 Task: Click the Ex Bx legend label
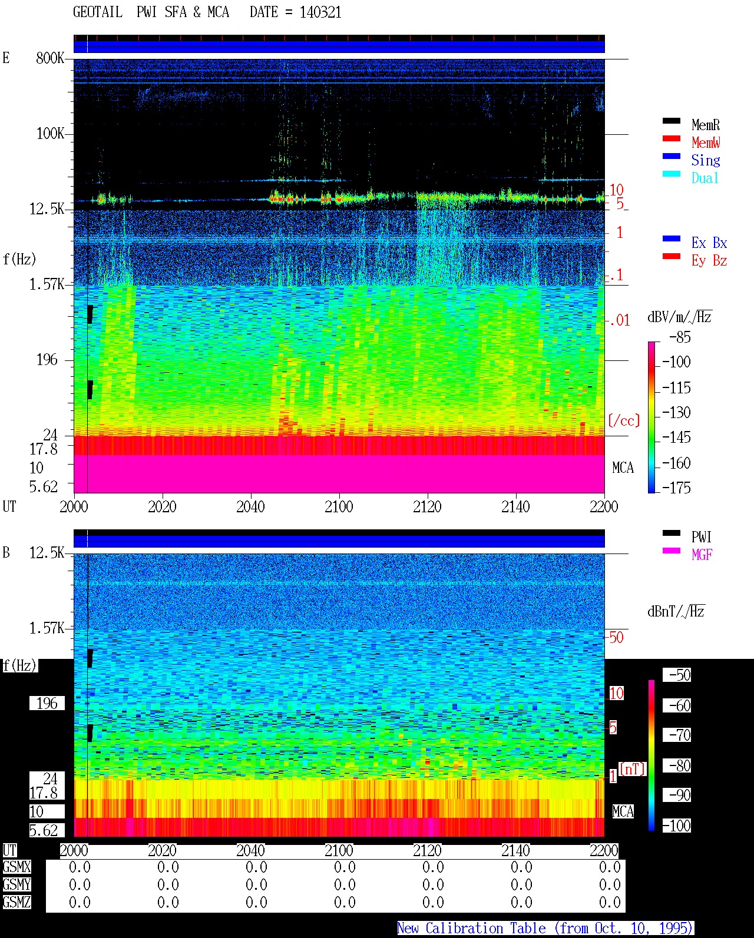709,243
